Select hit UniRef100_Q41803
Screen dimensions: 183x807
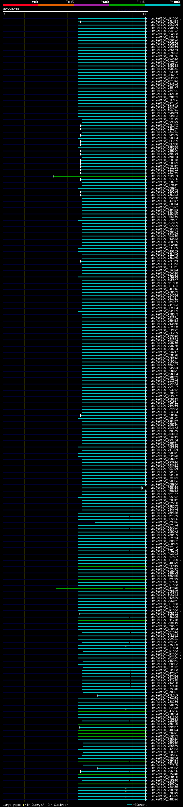[x=164, y=305]
